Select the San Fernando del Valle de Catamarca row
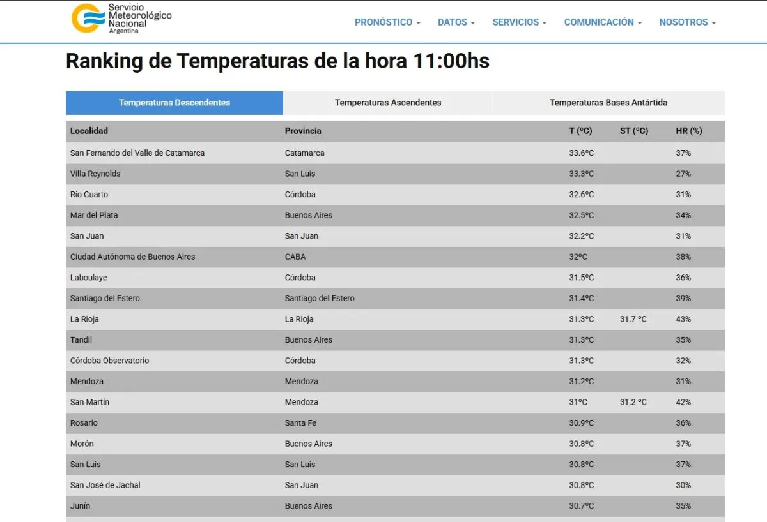 click(137, 153)
